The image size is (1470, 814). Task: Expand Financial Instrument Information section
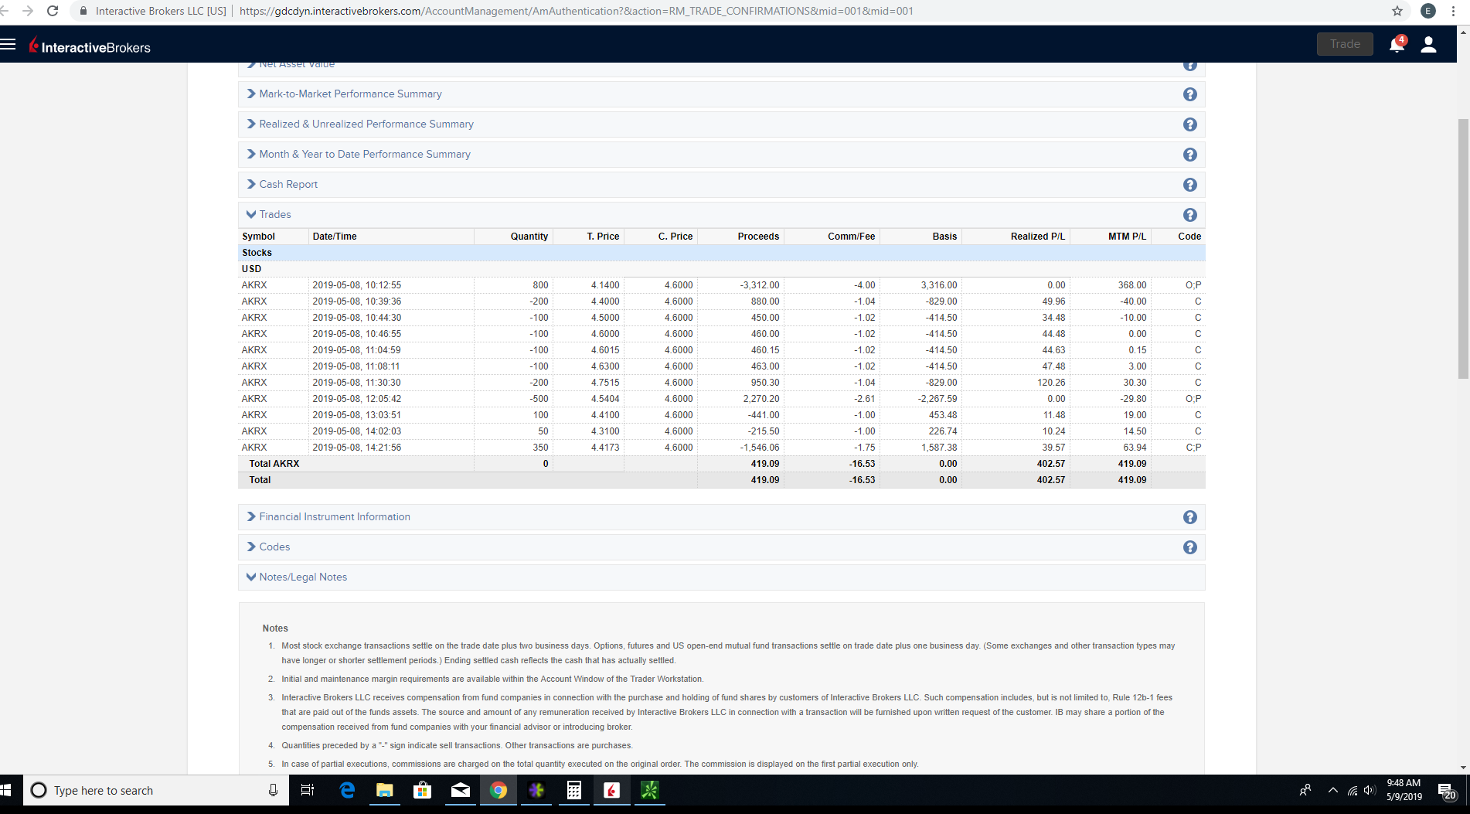pyautogui.click(x=334, y=517)
